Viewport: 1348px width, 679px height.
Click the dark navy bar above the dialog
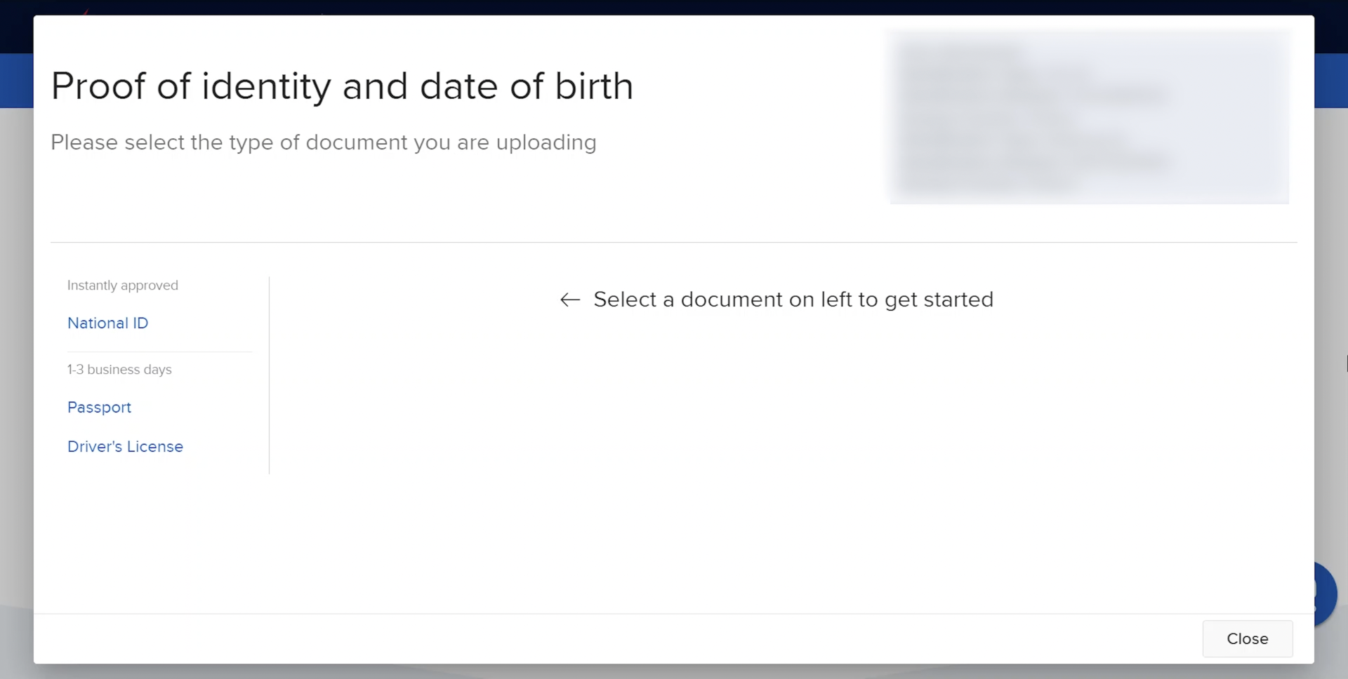point(674,7)
